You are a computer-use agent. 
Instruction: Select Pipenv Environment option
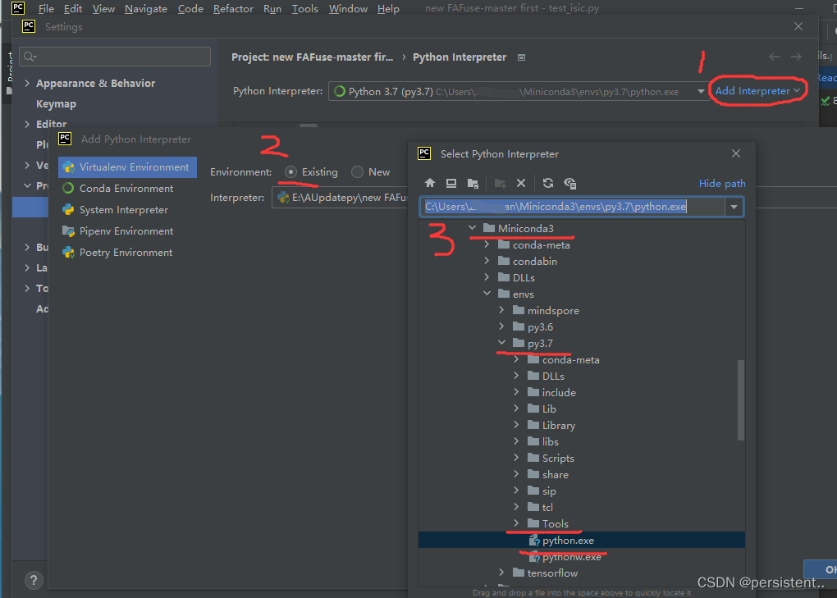127,231
